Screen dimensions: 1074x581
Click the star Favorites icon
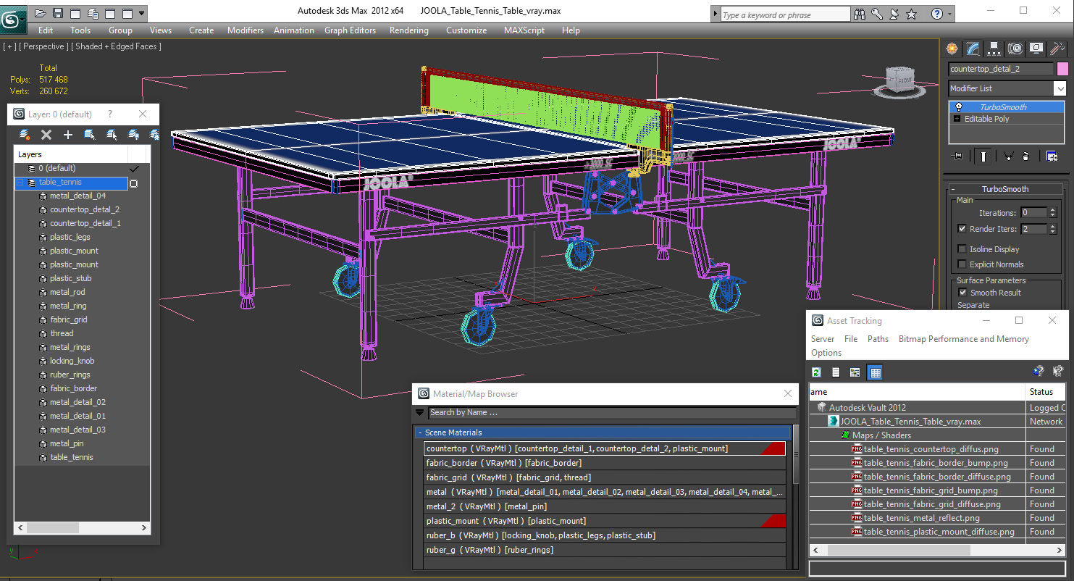click(912, 14)
